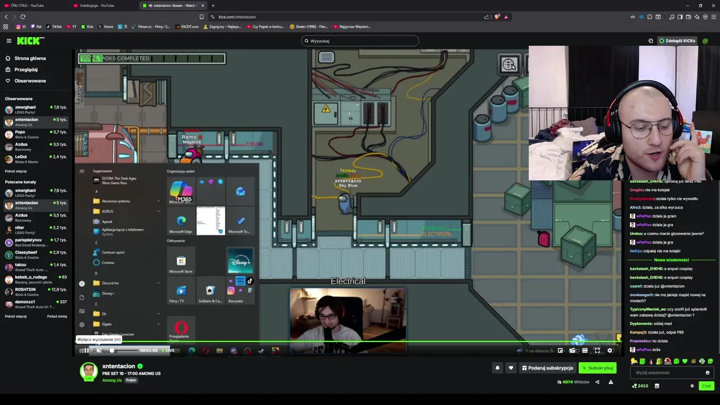
Task: Click the Polish language tag
Action: 130,380
